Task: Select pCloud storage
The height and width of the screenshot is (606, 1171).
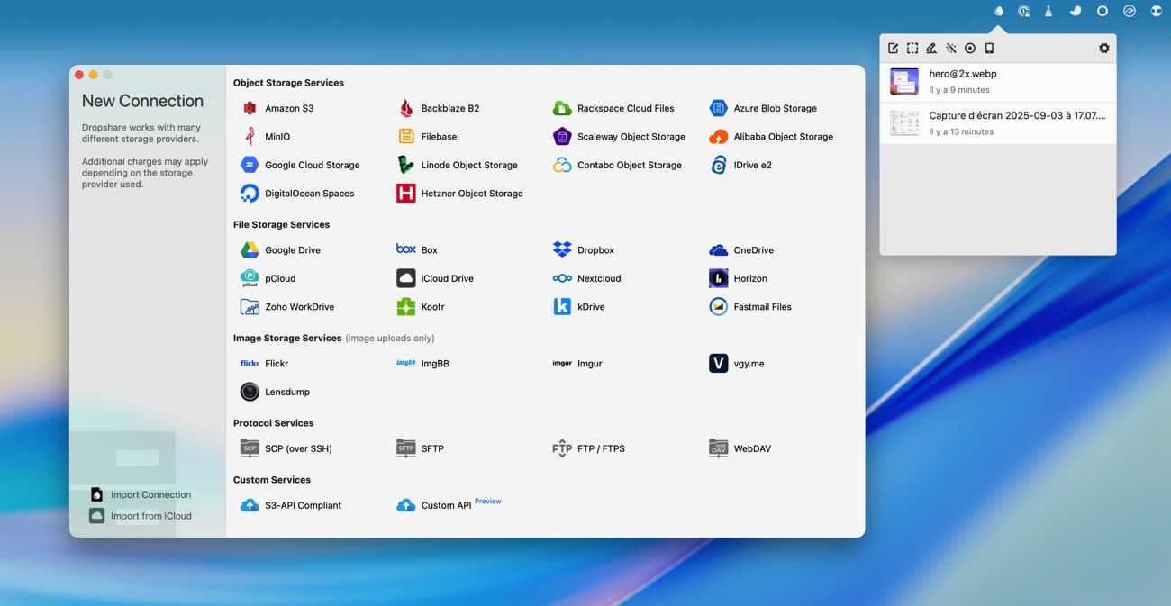Action: pos(268,278)
